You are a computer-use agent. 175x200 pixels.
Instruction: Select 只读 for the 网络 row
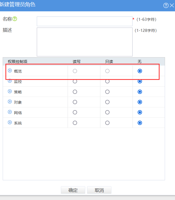click(107, 112)
